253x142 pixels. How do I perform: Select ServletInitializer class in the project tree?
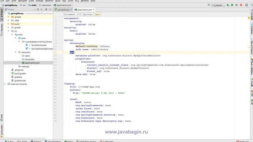pyautogui.click(x=39, y=45)
